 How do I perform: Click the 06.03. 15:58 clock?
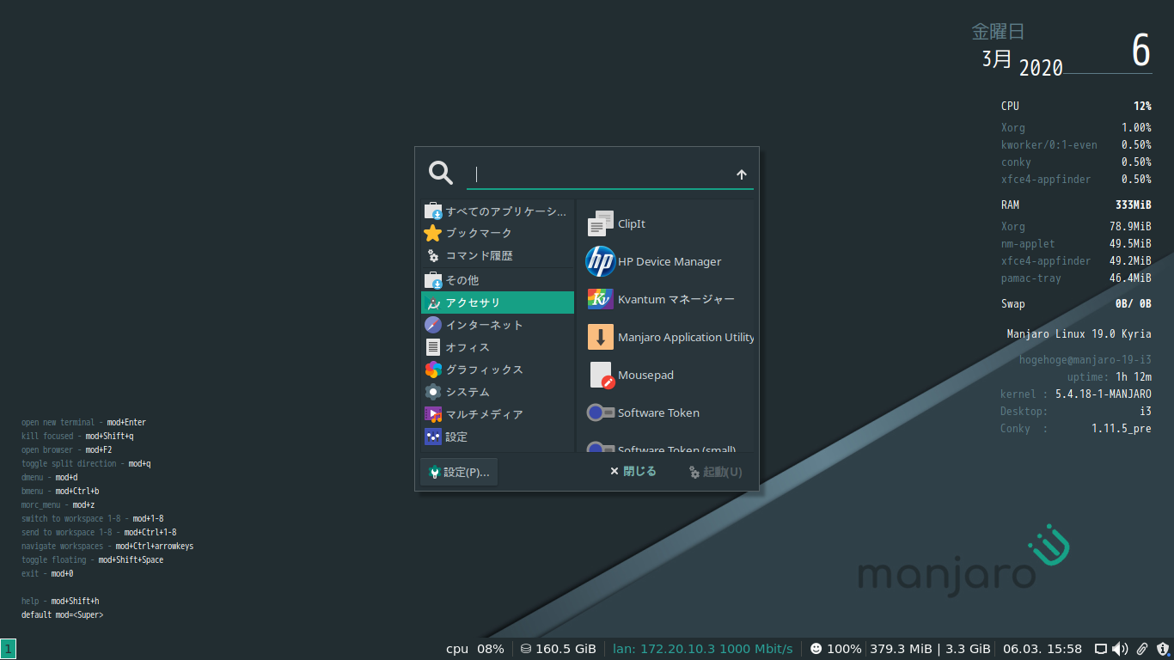(1043, 649)
